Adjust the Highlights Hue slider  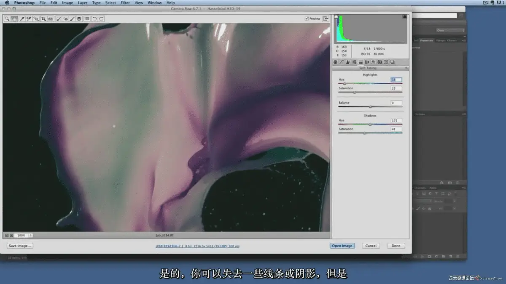click(345, 83)
